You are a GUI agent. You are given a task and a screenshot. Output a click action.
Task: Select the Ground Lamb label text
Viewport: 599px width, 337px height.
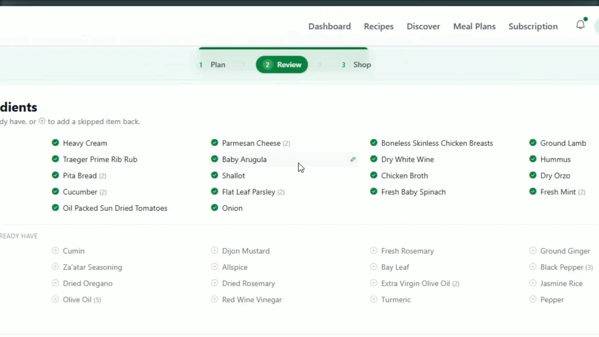563,143
